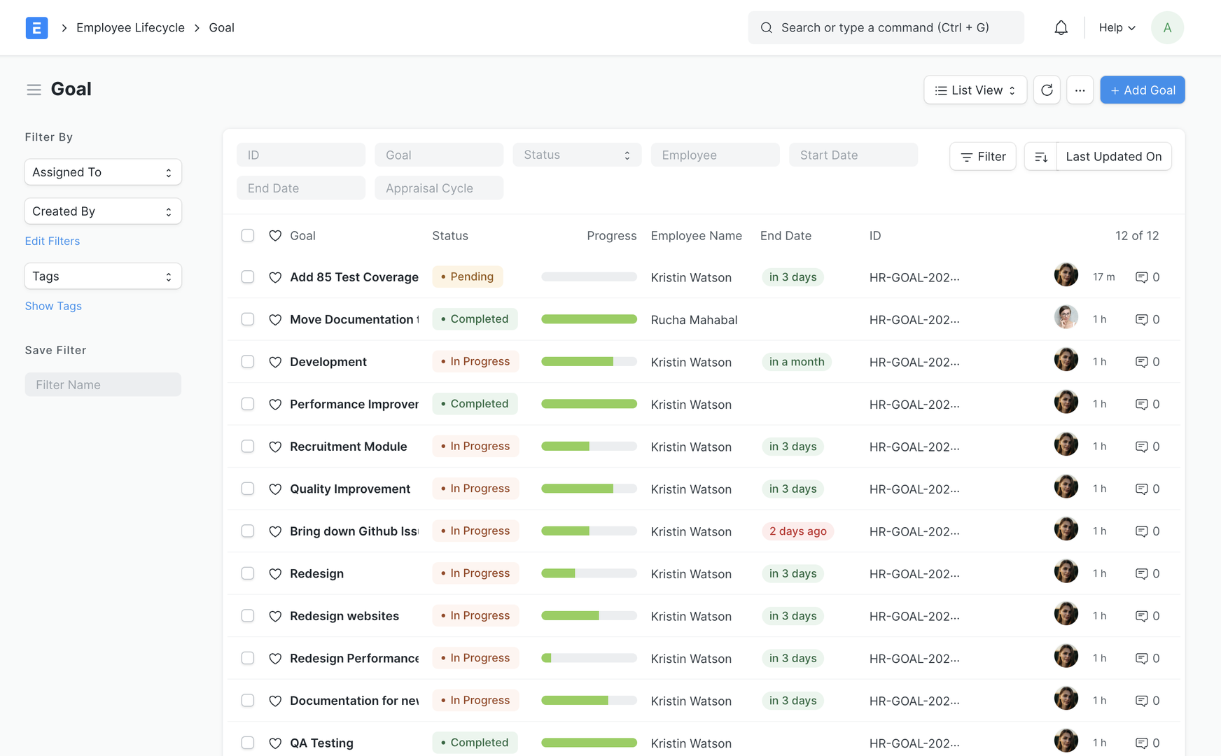Click the Add Goal button
The image size is (1221, 756).
coord(1142,90)
